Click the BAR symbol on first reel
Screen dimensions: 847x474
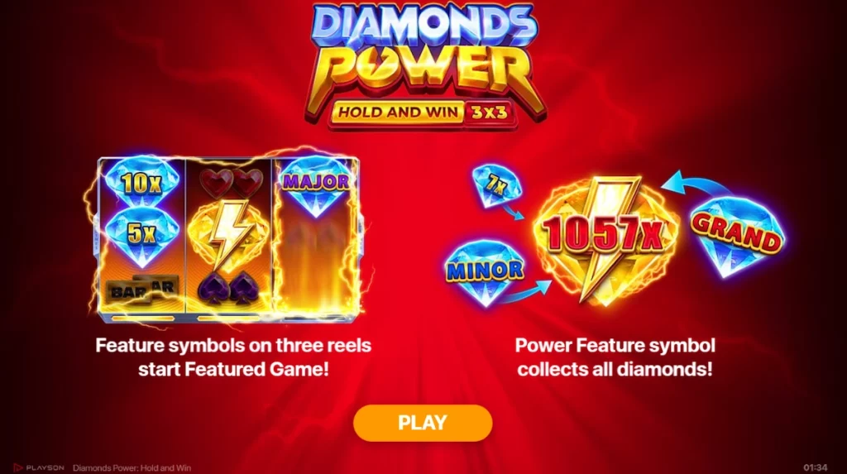click(141, 290)
